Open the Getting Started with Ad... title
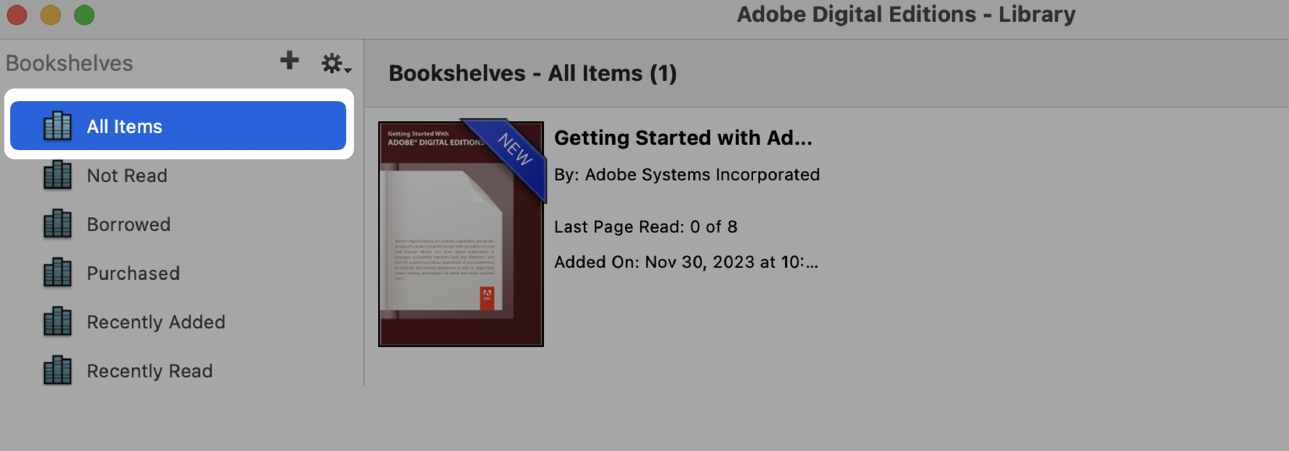1289x451 pixels. coord(682,138)
